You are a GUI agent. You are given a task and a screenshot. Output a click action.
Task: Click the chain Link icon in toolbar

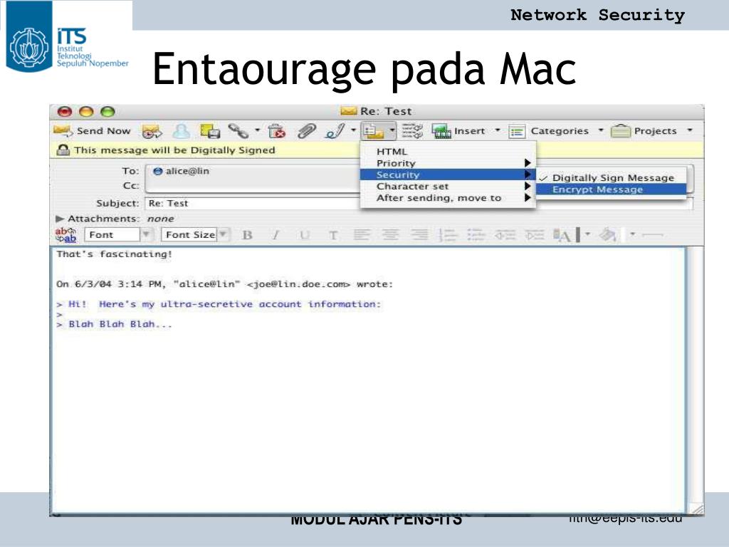[238, 132]
